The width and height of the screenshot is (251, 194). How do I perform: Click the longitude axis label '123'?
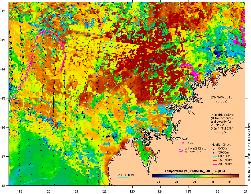pos(132,191)
